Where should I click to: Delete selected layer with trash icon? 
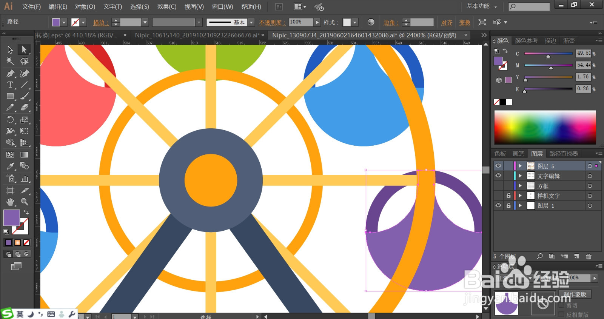(x=589, y=257)
